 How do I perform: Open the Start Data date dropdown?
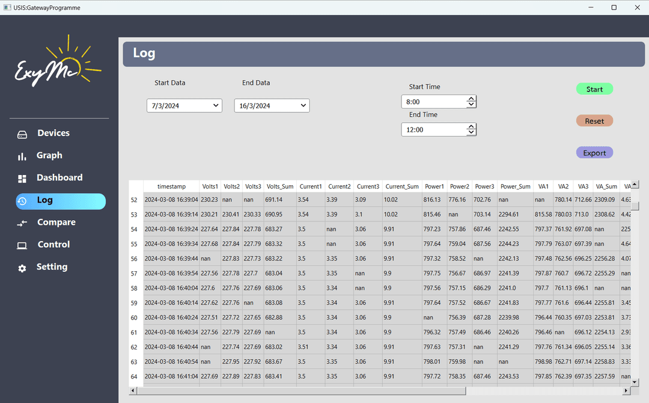pos(216,106)
